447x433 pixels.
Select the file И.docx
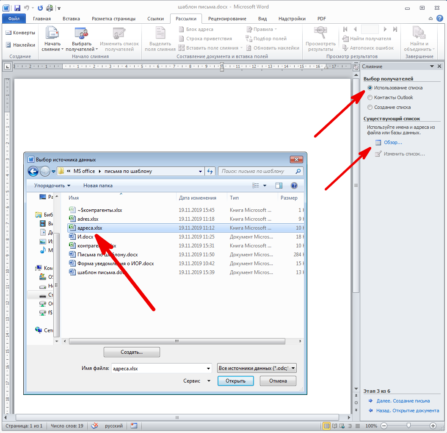pos(85,237)
